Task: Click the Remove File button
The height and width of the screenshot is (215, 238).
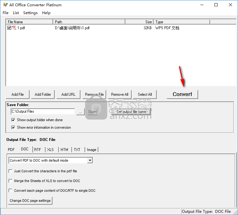Action: pos(94,94)
